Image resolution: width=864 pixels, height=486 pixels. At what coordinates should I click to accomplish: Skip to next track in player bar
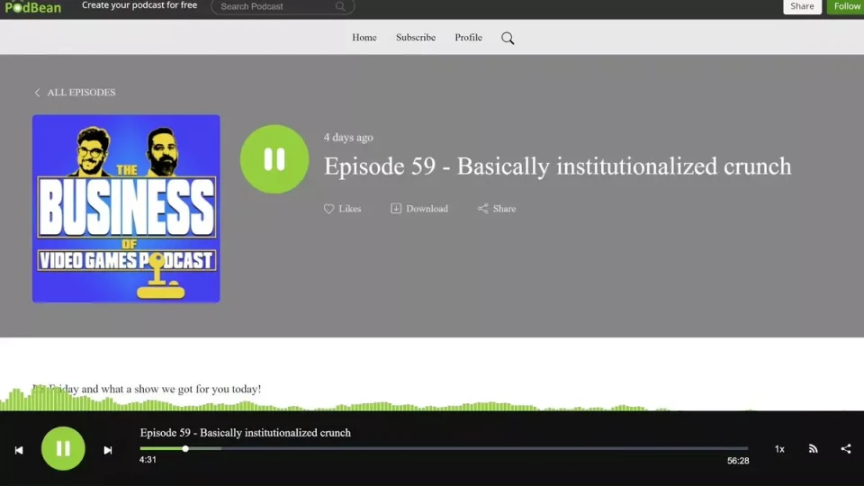point(108,450)
